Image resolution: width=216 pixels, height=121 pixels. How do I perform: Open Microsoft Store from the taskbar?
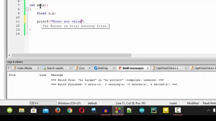tap(34, 110)
